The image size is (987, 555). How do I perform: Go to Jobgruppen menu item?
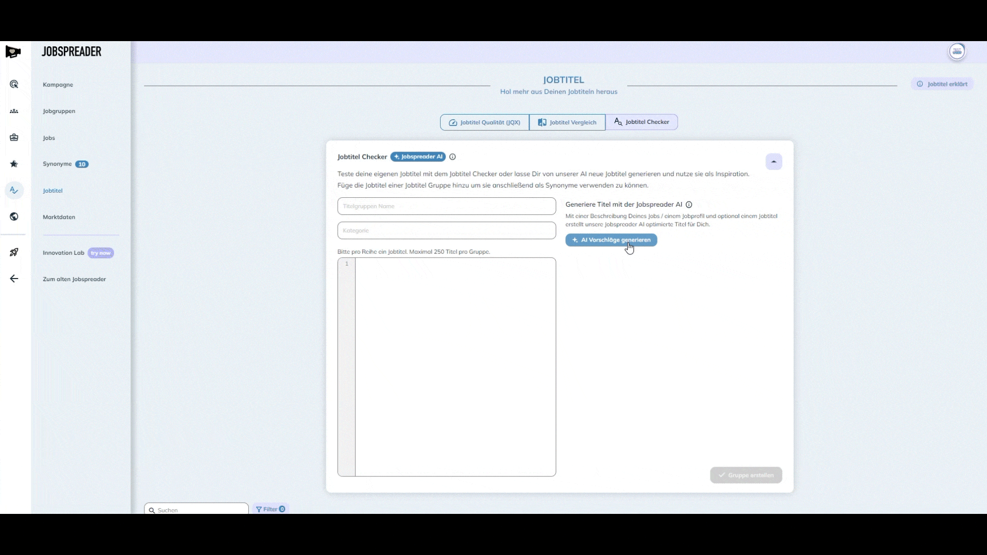click(x=59, y=111)
